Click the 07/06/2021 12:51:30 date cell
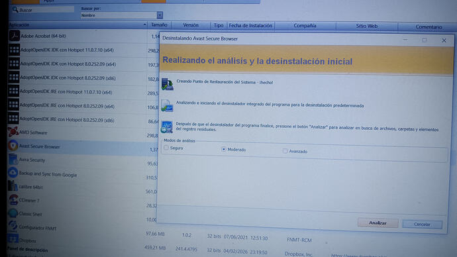This screenshot has height=257, width=457. coord(246,238)
